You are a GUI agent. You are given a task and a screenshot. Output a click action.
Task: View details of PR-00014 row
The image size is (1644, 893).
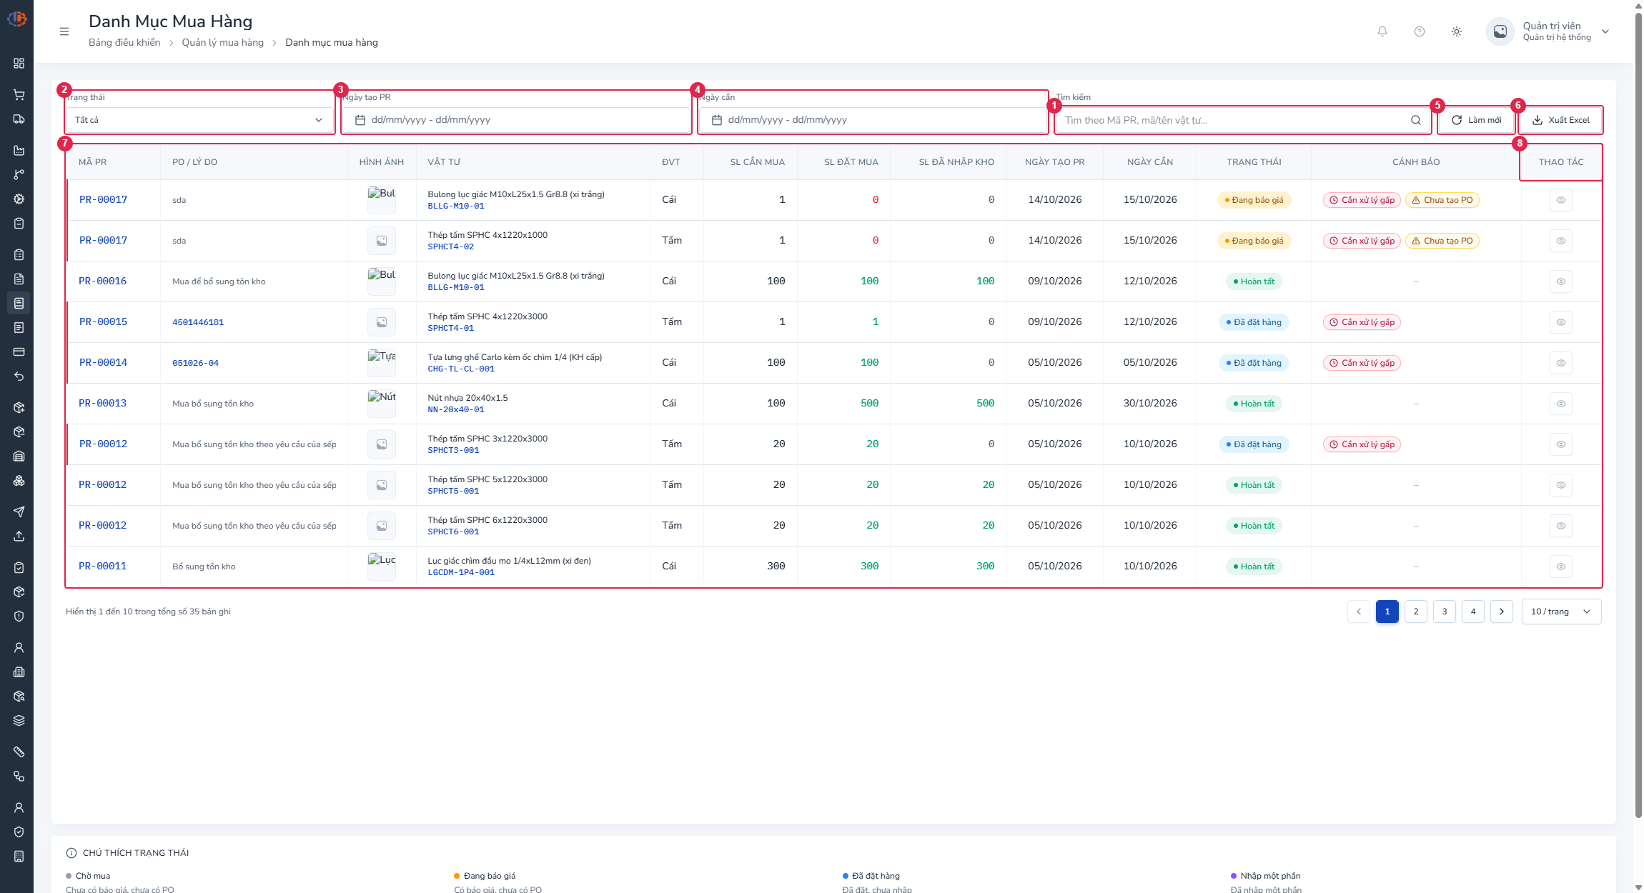(1561, 363)
